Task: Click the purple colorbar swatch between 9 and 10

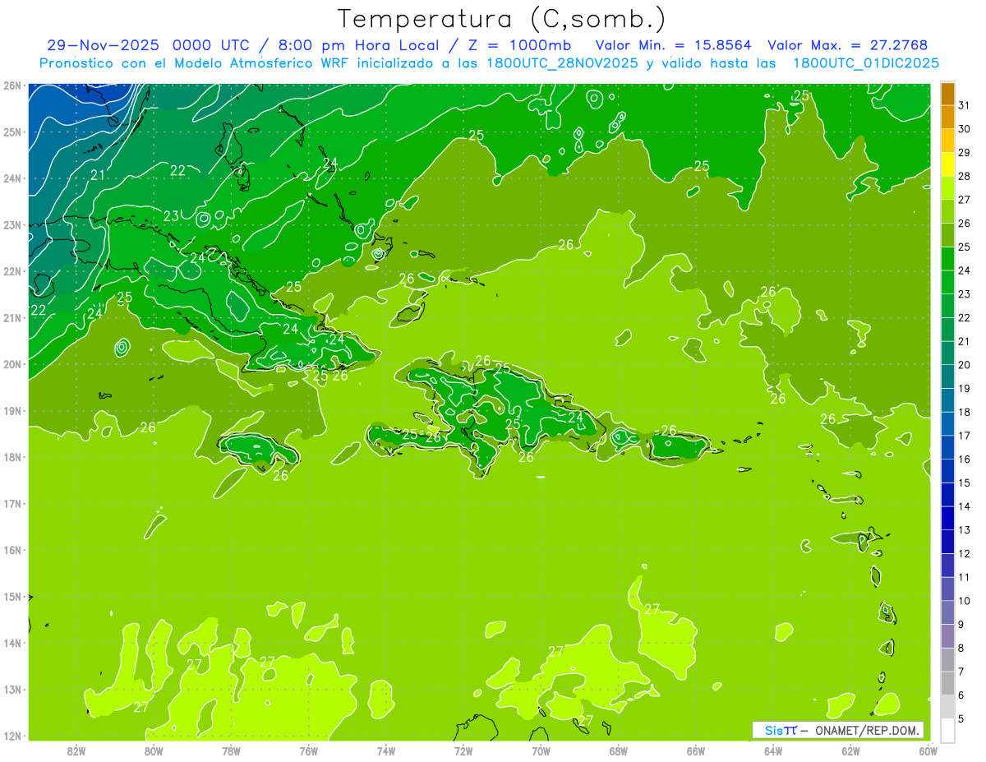Action: tap(947, 612)
